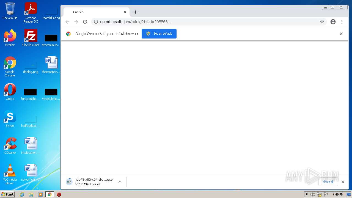Image resolution: width=352 pixels, height=198 pixels.
Task: Open Recycle Bin on desktop
Action: (x=10, y=11)
